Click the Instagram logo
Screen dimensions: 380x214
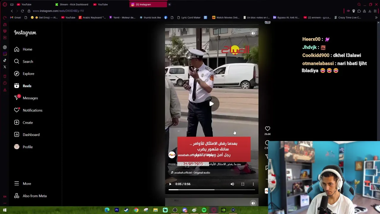[x=25, y=33]
